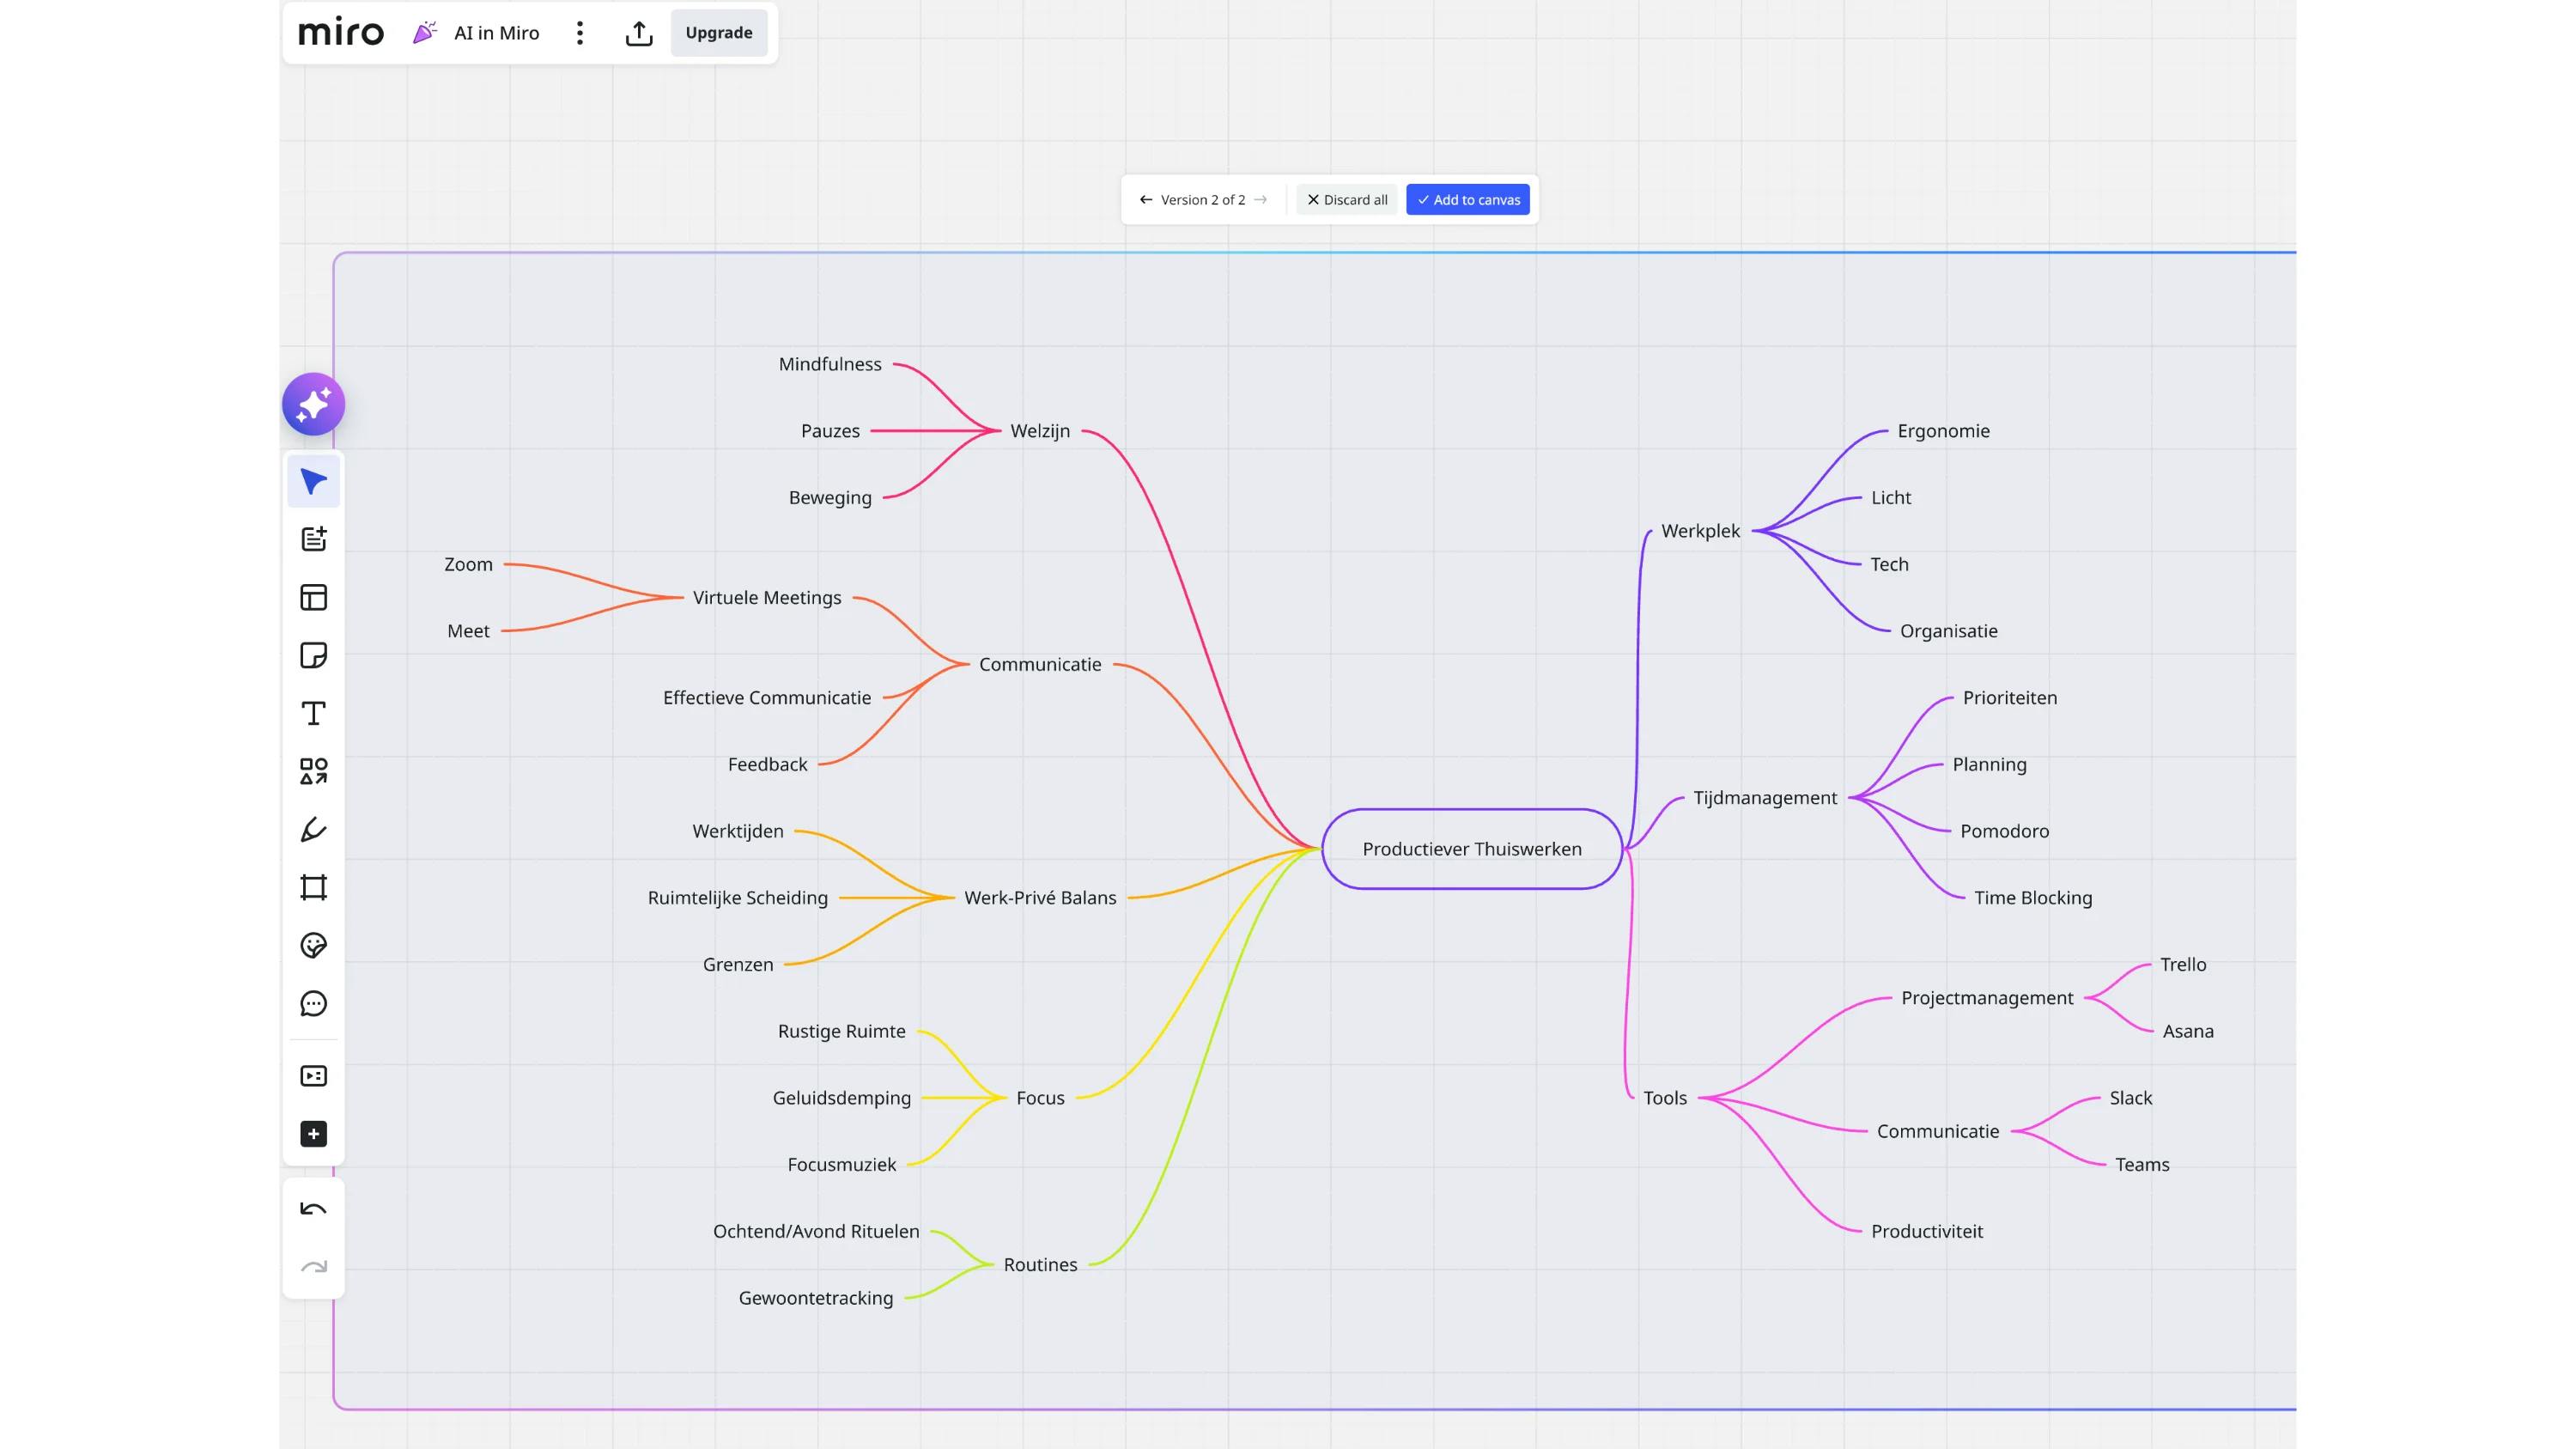Go to previous AI version arrow
The height and width of the screenshot is (1449, 2576).
(x=1146, y=200)
